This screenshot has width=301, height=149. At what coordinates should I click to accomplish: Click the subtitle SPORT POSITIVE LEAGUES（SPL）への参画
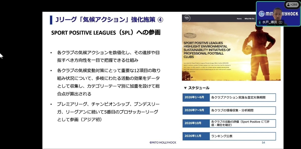(x=106, y=33)
